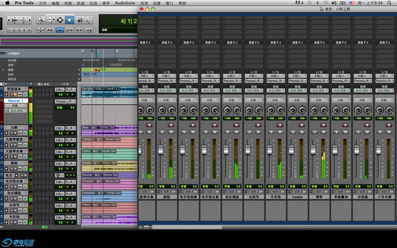Open the 设置 menu
Image resolution: width=397 pixels, height=248 pixels.
[x=157, y=3]
